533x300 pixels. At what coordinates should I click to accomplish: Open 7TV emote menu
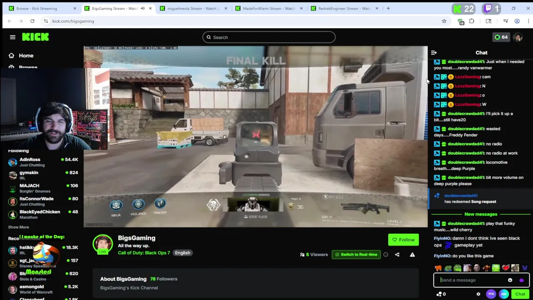[x=491, y=294]
